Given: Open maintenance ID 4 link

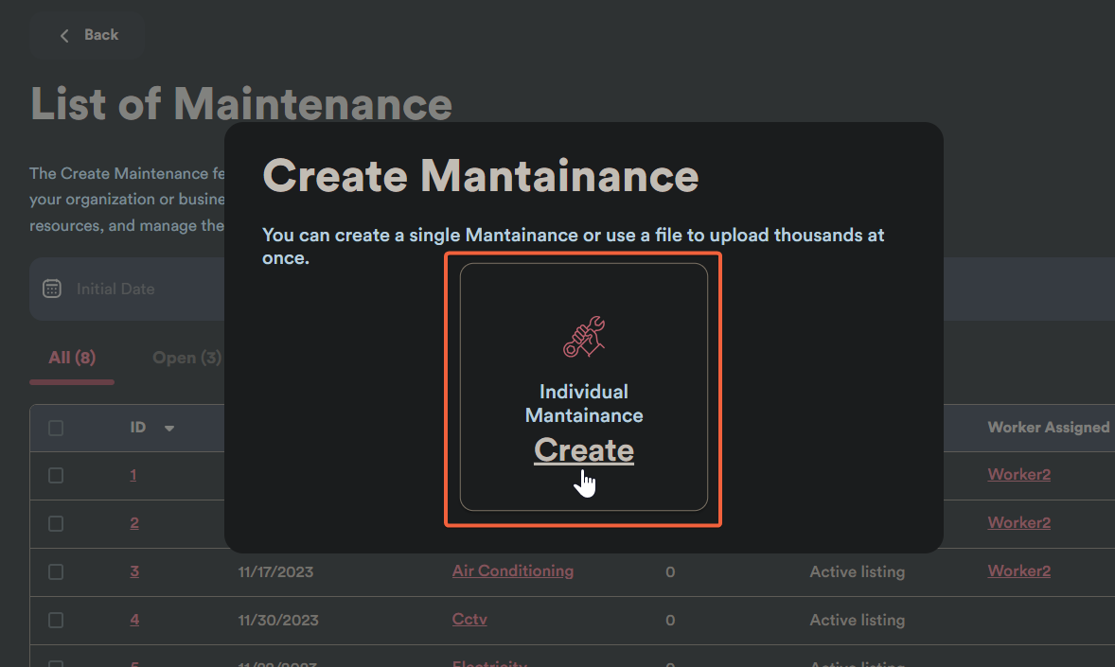Looking at the screenshot, I should click(134, 619).
